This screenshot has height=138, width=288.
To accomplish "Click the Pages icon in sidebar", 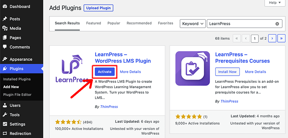I will click(x=5, y=38).
